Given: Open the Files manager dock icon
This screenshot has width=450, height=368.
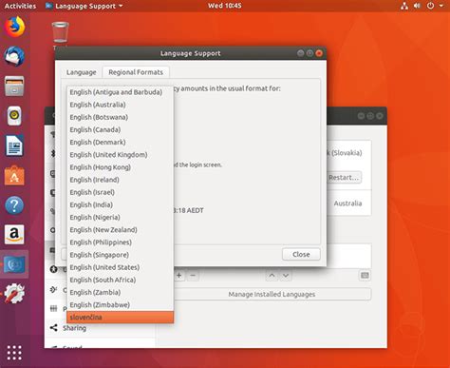Looking at the screenshot, I should coord(14,86).
